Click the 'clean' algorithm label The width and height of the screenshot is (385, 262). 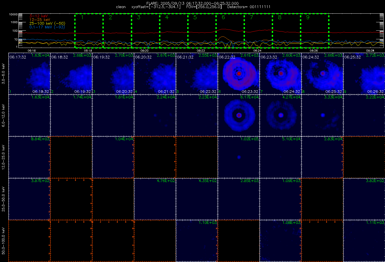(121, 7)
